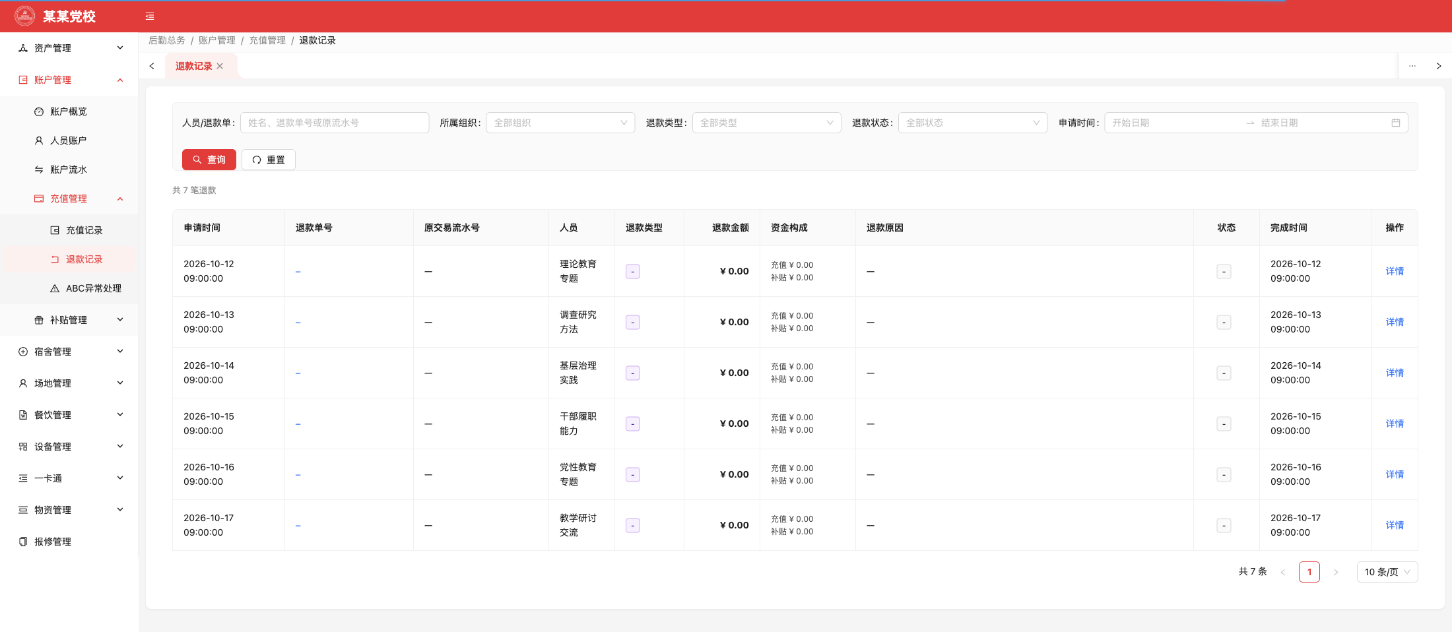Click the 重置 reset button
The width and height of the screenshot is (1452, 632).
tap(269, 160)
